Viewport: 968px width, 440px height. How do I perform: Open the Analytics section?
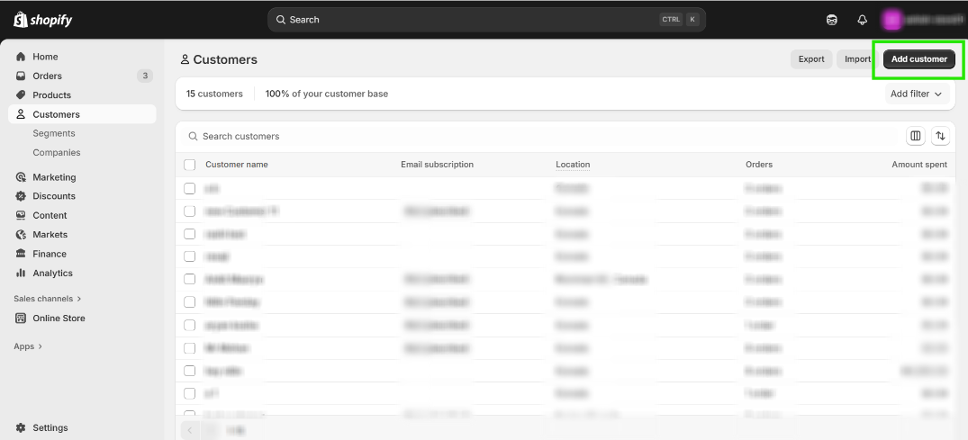[52, 273]
